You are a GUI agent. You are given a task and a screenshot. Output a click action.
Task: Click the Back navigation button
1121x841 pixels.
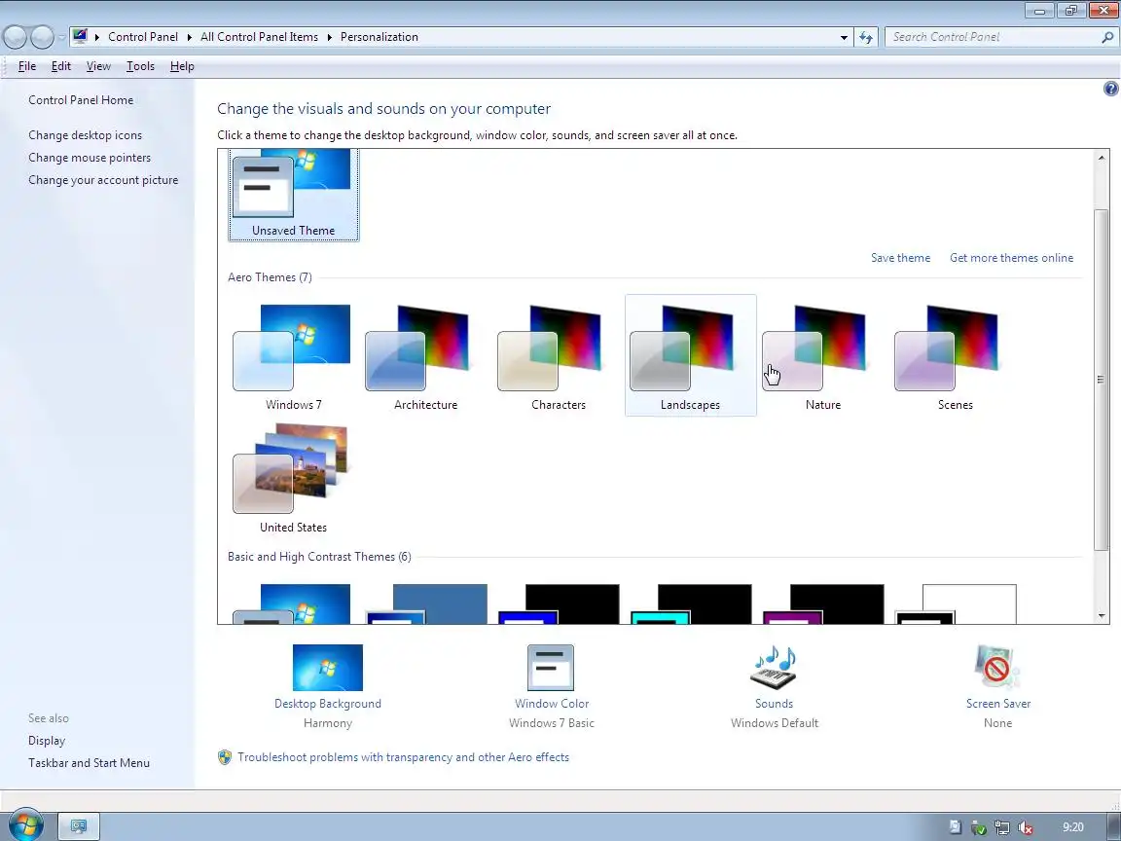[x=16, y=37]
